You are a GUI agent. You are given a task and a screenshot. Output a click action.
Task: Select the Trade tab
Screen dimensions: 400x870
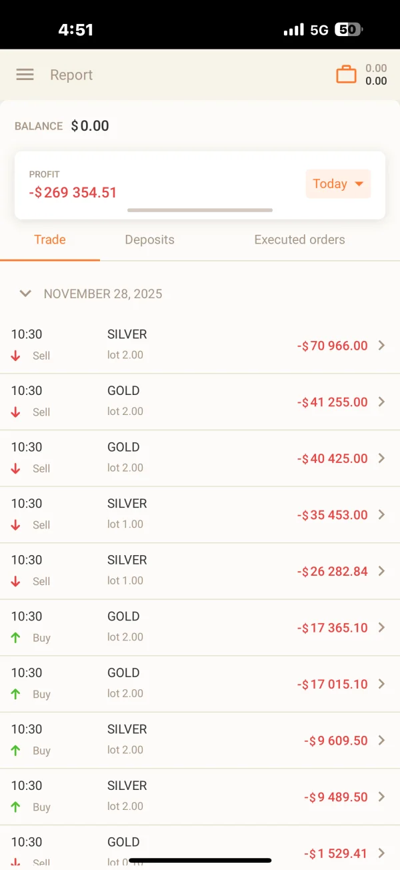click(x=50, y=240)
